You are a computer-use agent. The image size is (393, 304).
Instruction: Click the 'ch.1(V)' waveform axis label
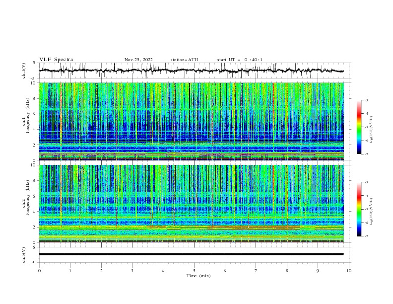24,71
